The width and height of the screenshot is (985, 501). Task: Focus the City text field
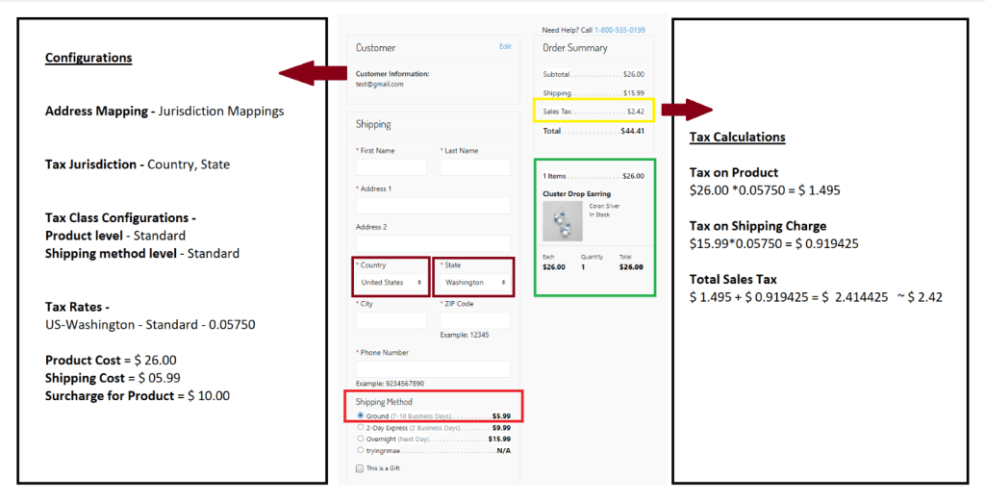tap(391, 320)
